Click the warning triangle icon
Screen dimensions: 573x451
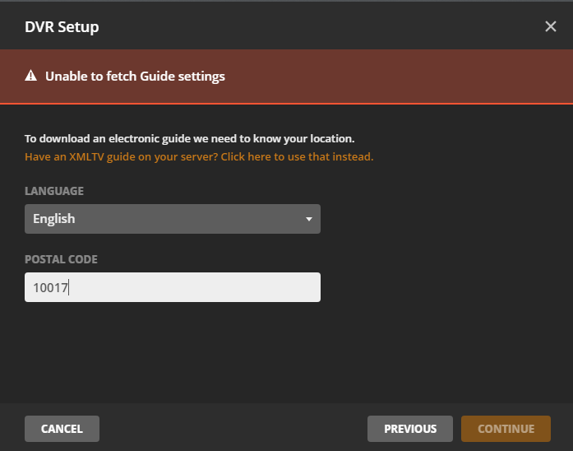click(31, 77)
